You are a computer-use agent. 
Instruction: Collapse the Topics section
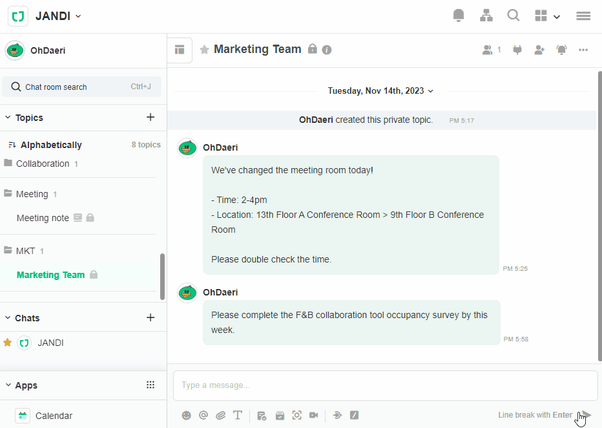tap(8, 118)
